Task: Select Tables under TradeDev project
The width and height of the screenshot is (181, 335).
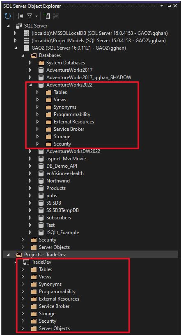Action: (x=46, y=269)
